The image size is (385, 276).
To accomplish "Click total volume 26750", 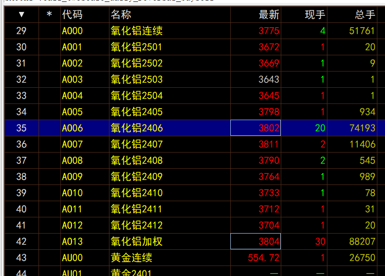I will click(362, 258).
